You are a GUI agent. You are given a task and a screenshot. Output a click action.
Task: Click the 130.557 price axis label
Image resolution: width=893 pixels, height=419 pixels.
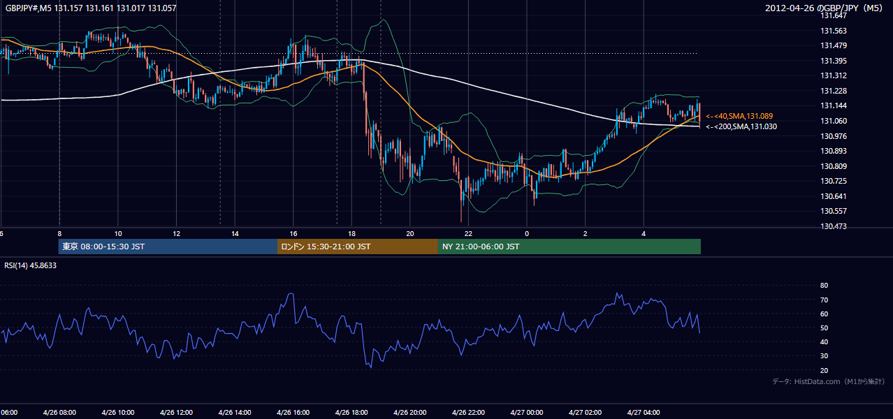click(834, 211)
